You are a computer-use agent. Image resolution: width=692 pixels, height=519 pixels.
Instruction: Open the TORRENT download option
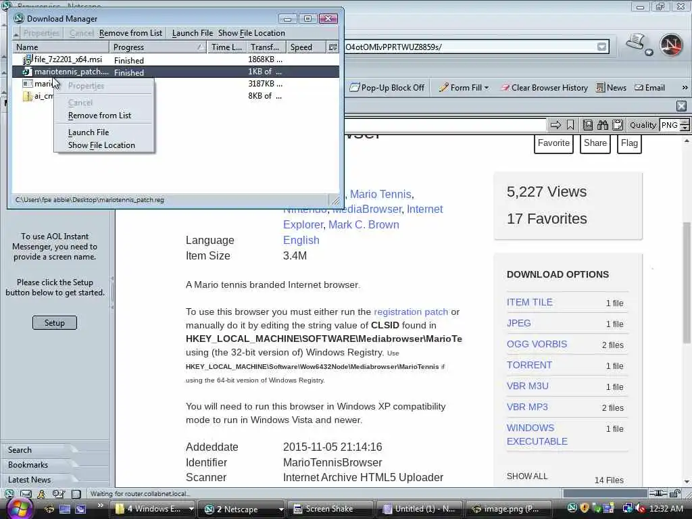coord(529,365)
